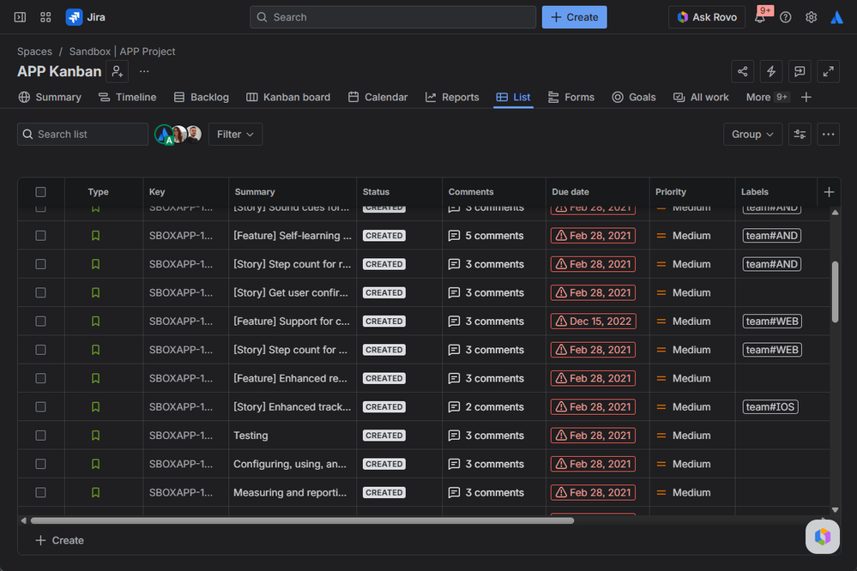Switch to the Summary tab
Screen dimensions: 857x571
tap(50, 97)
